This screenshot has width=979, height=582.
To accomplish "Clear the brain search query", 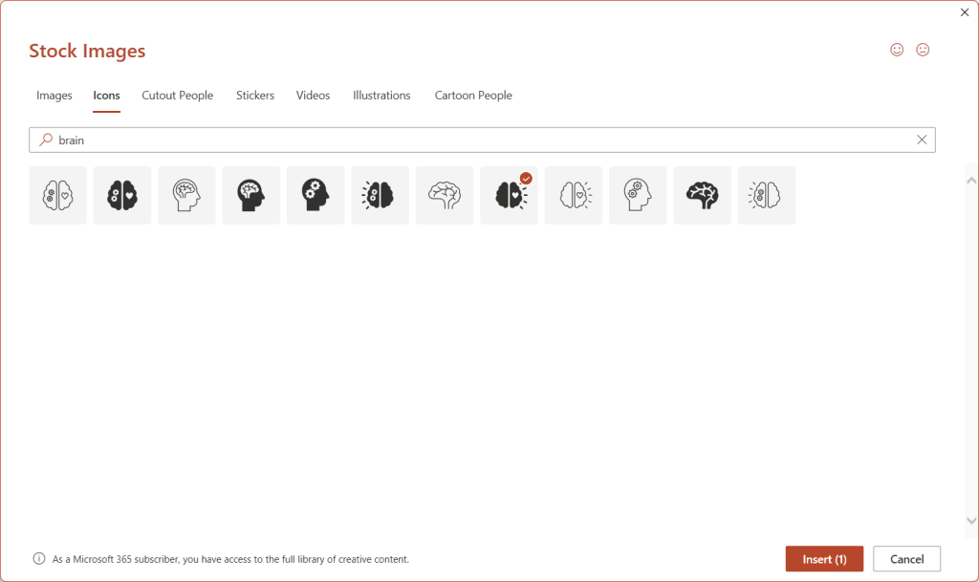I will coord(922,140).
